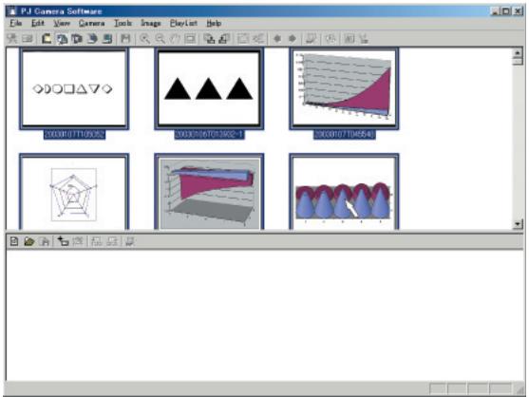Click the zoom in magnifier icon
Image resolution: width=529 pixels, height=397 pixels.
click(x=144, y=39)
